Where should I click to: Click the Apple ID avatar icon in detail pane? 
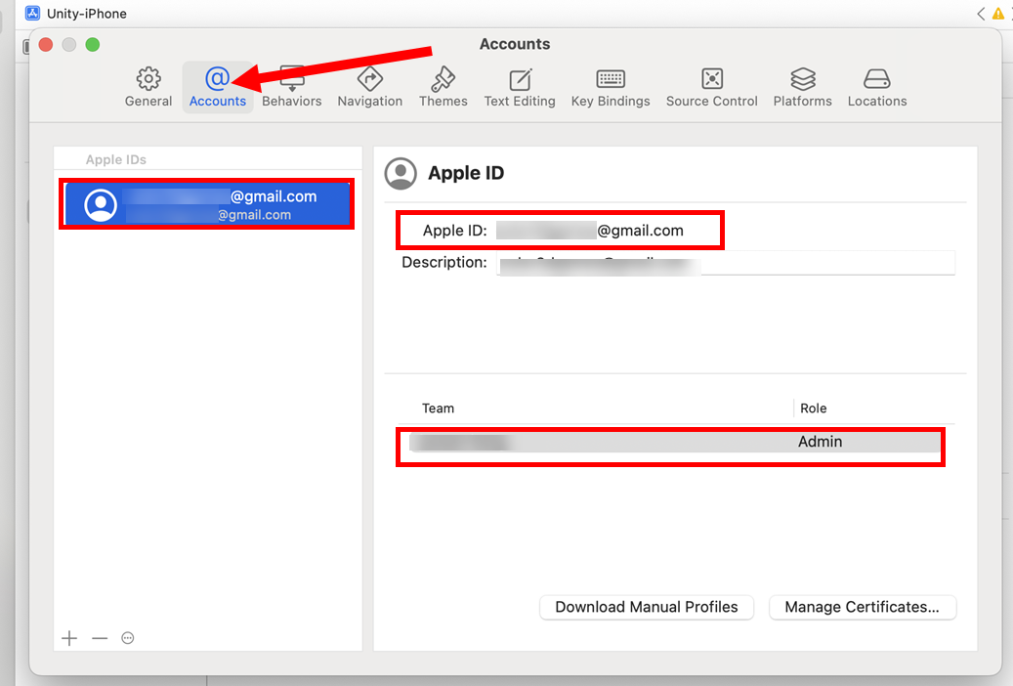(x=401, y=173)
